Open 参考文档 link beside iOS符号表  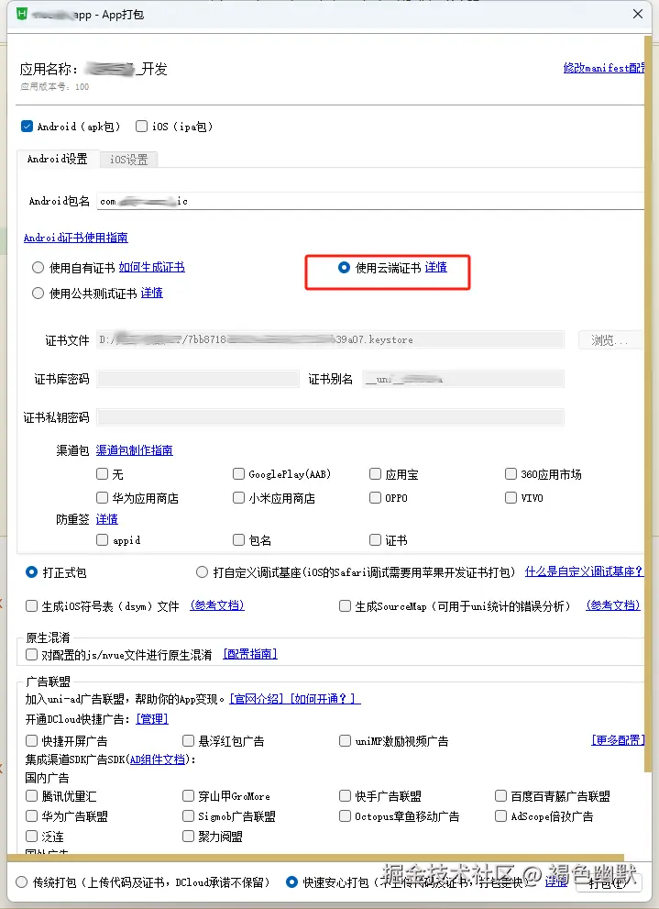217,605
